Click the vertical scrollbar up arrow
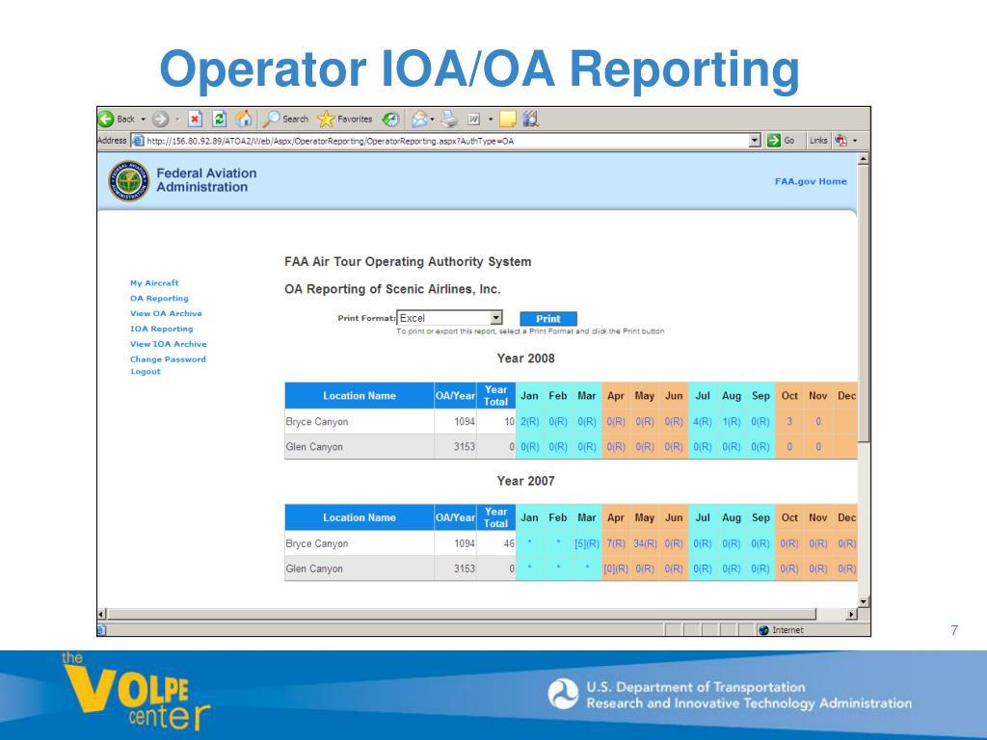 (864, 159)
